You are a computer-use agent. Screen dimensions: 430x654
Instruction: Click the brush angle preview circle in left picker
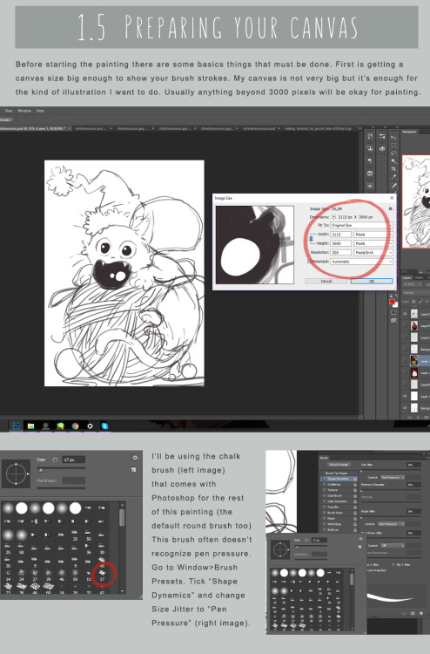point(16,473)
